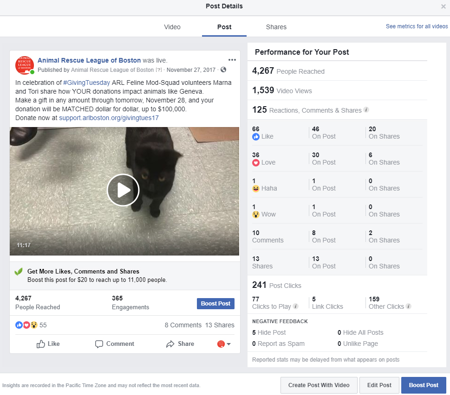Click the 4,267 People Reached stat
The image size is (450, 395).
click(x=288, y=71)
